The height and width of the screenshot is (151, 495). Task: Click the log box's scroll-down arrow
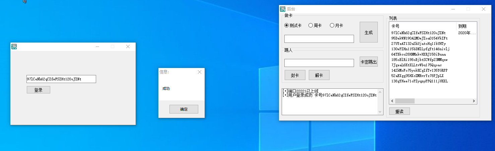tap(380, 112)
